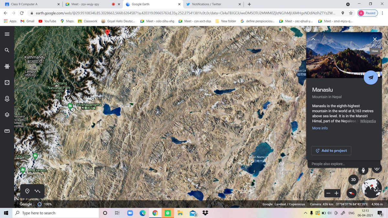Activate the Street View pegman
Screen dimensions: 388x218
(363, 170)
